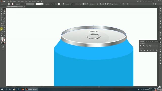Screen dimensions: 162x91
Task: Open the File menu
Action: click(8, 1)
